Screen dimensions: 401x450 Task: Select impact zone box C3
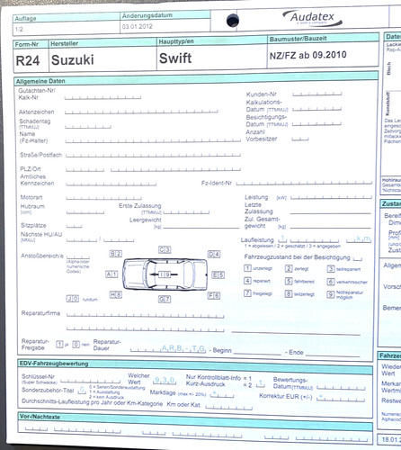click(x=165, y=249)
